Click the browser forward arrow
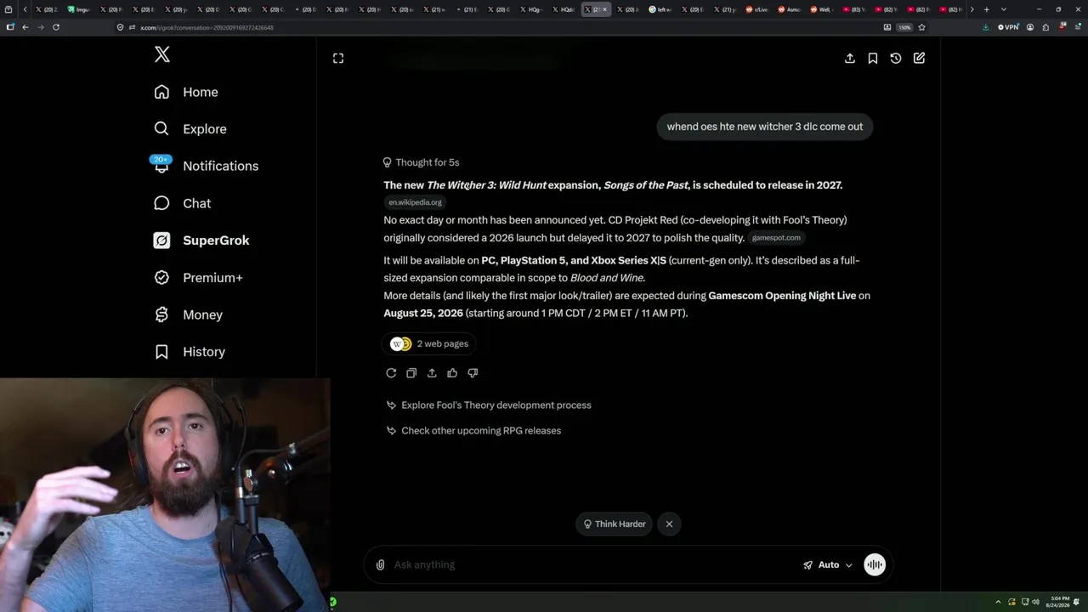This screenshot has width=1088, height=612. [40, 27]
